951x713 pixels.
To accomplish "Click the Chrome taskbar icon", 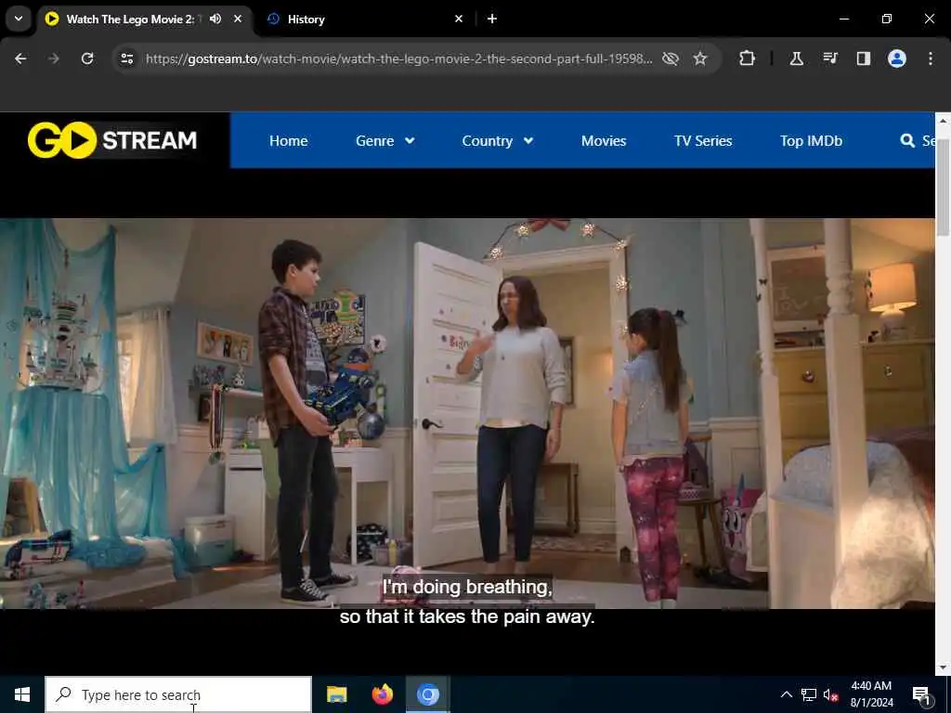I will (x=427, y=694).
